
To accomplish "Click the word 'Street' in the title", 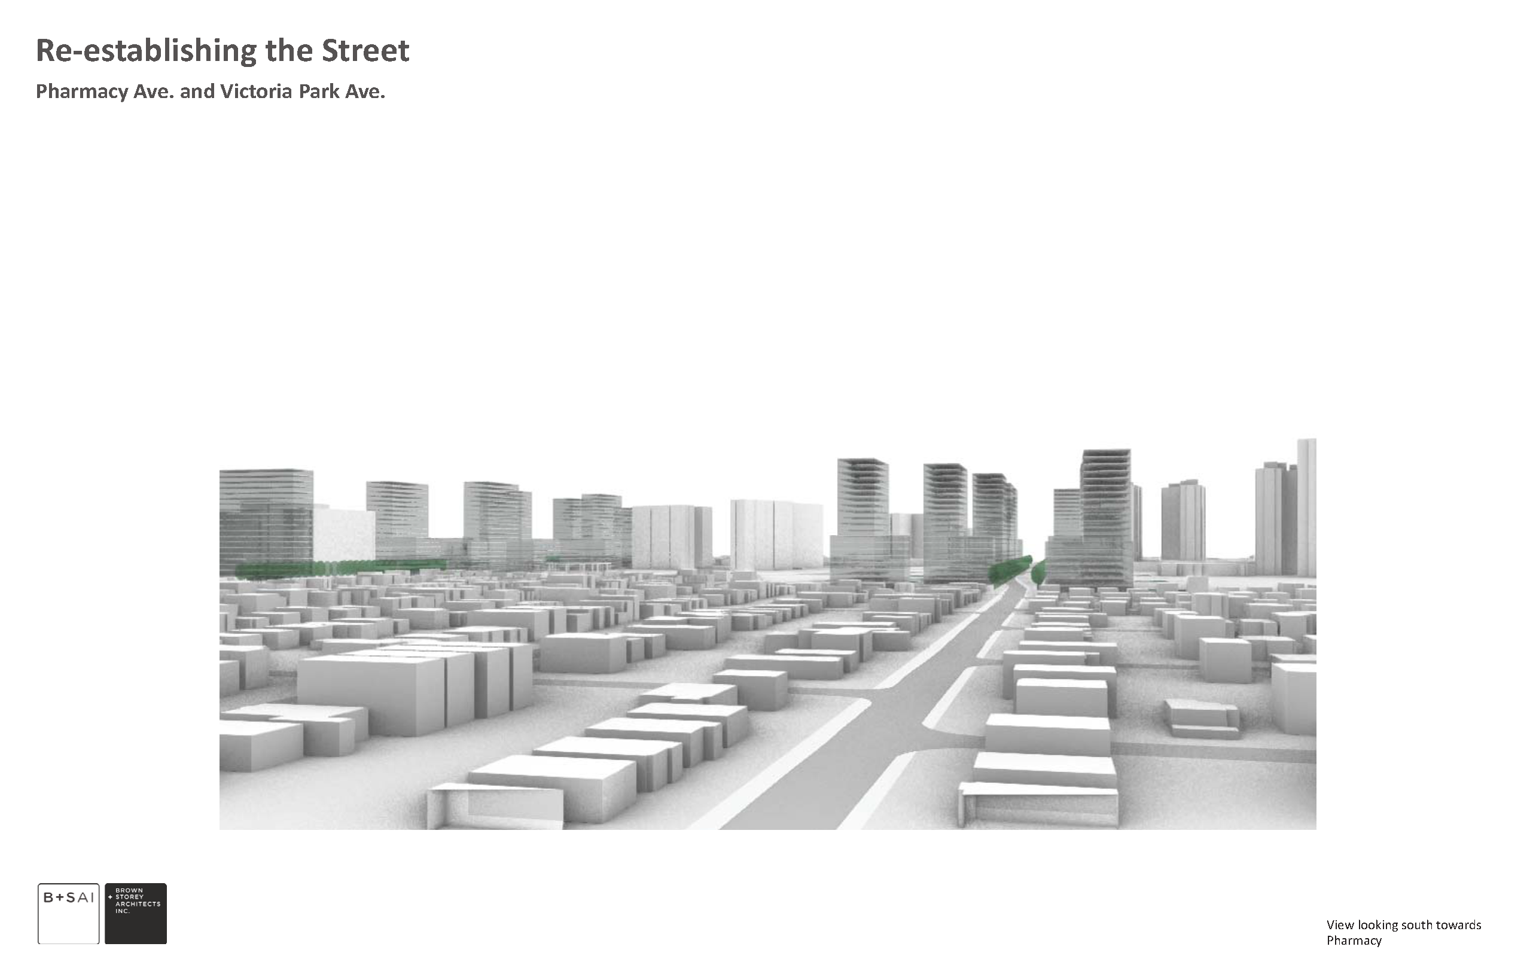I will point(365,51).
